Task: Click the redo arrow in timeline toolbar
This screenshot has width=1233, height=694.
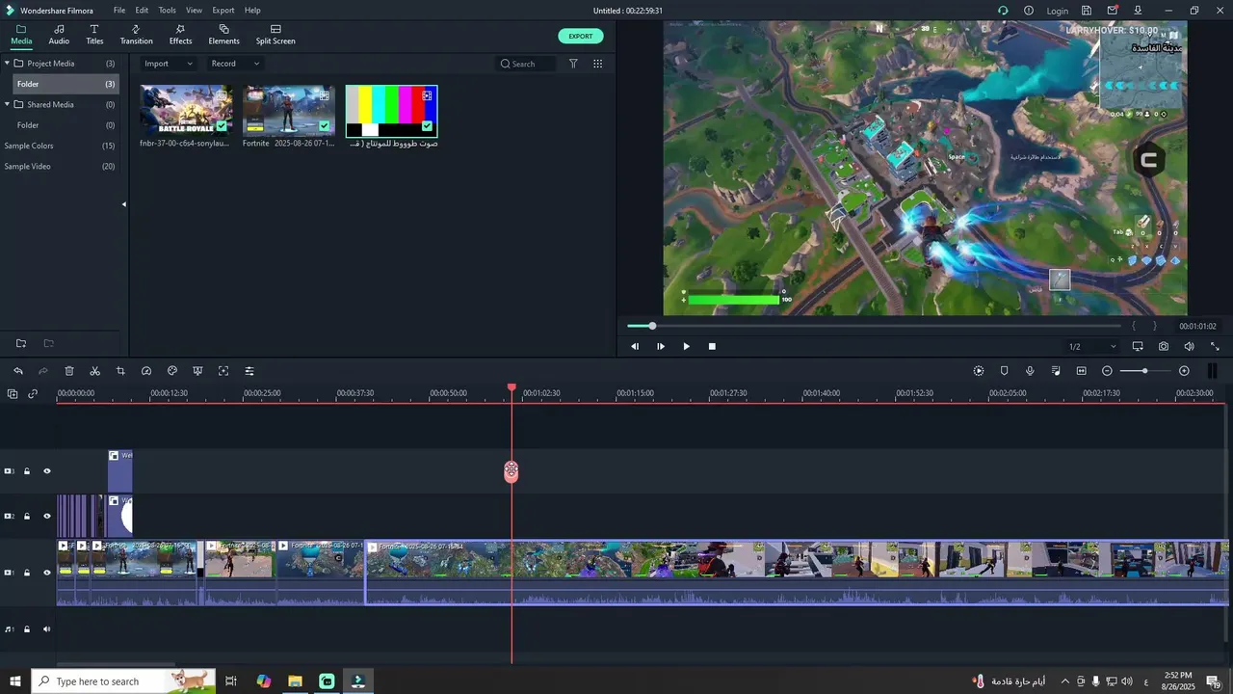Action: click(43, 371)
